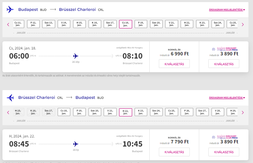The image size is (253, 163).
Task: Show later return dates with right arrow
Action: pos(243,113)
